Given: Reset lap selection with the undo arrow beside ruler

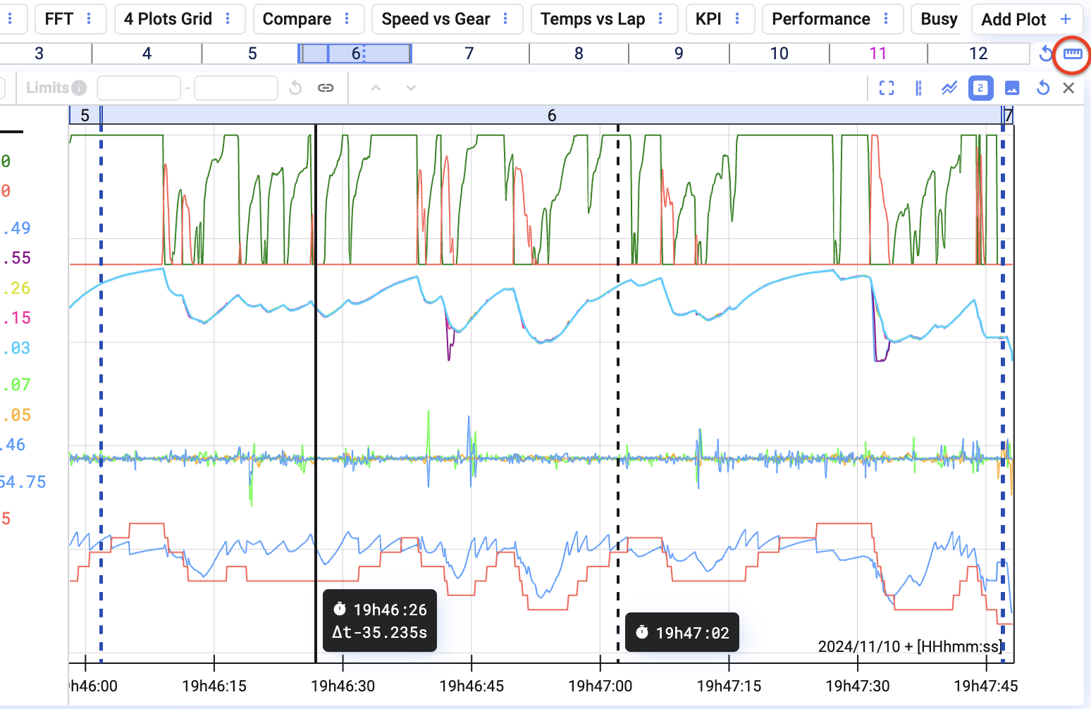Looking at the screenshot, I should point(1046,54).
